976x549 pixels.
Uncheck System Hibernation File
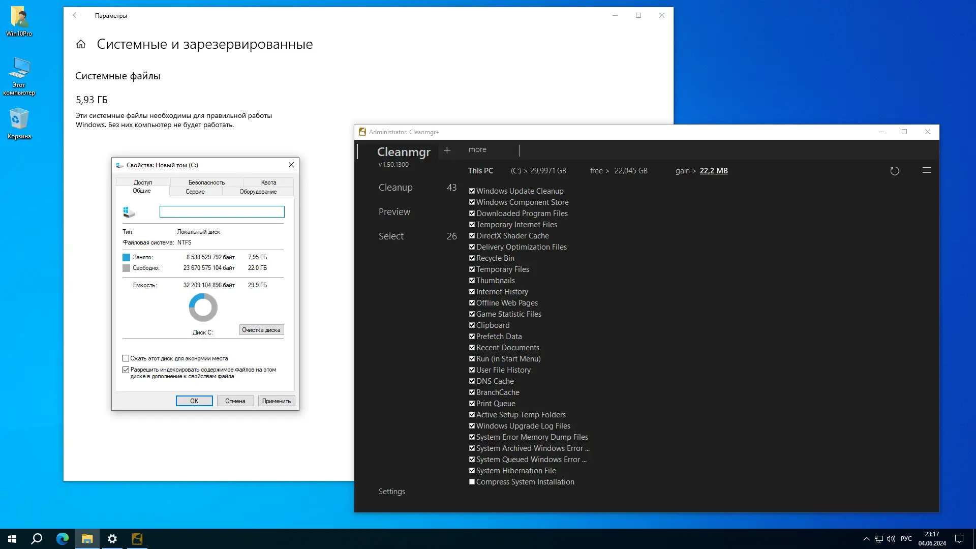[x=472, y=471]
